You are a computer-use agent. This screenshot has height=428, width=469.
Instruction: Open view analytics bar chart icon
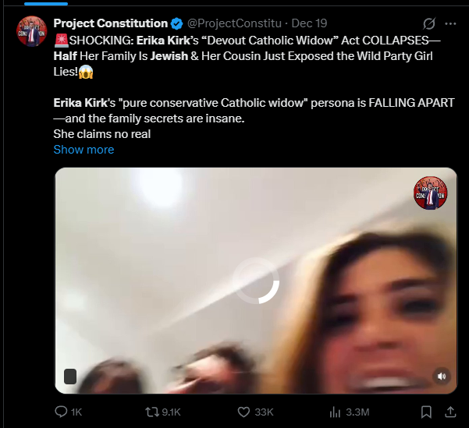click(335, 412)
